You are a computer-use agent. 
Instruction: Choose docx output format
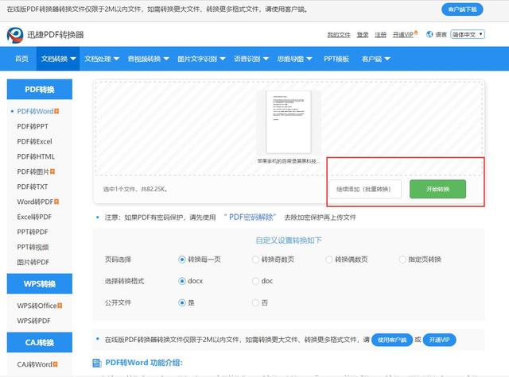click(x=182, y=281)
